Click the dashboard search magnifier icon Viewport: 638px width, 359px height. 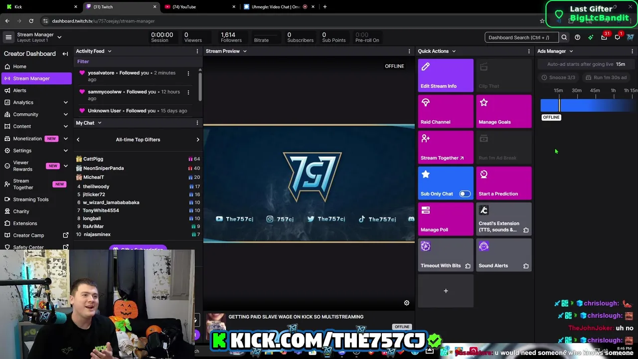(x=564, y=37)
